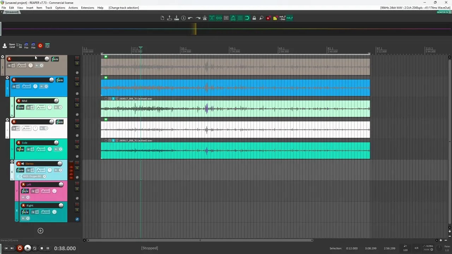Adjust the Mid track volume knob
The width and height of the screenshot is (452, 254).
pyautogui.click(x=56, y=101)
